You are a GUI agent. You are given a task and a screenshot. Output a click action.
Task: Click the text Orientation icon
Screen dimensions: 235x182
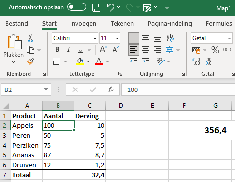(x=161, y=61)
